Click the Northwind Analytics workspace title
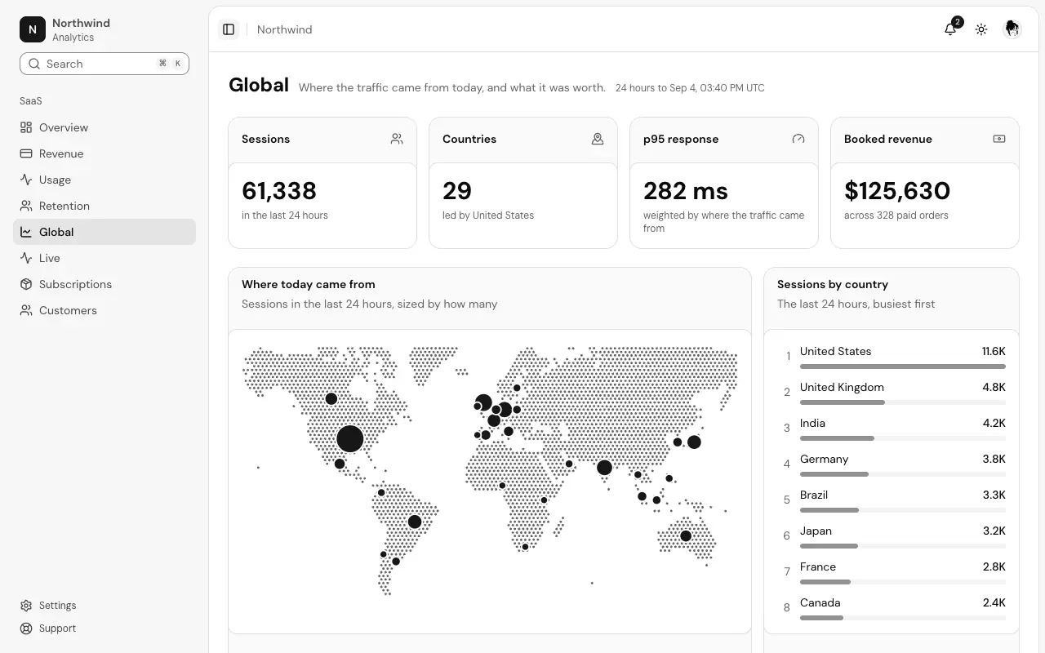1045x653 pixels. pos(81,29)
